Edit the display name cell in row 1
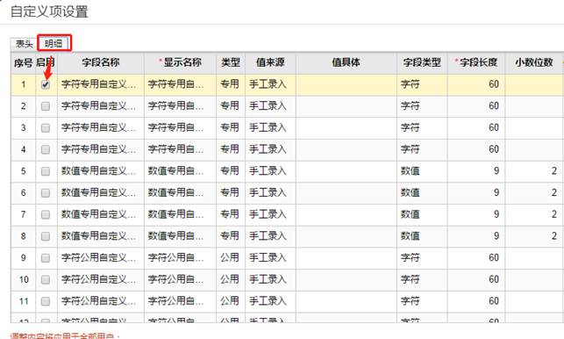564x339 pixels. point(180,84)
